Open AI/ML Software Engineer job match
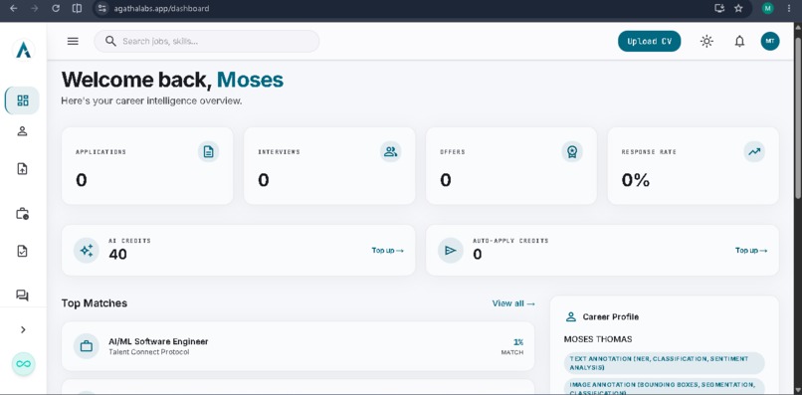 (x=299, y=346)
